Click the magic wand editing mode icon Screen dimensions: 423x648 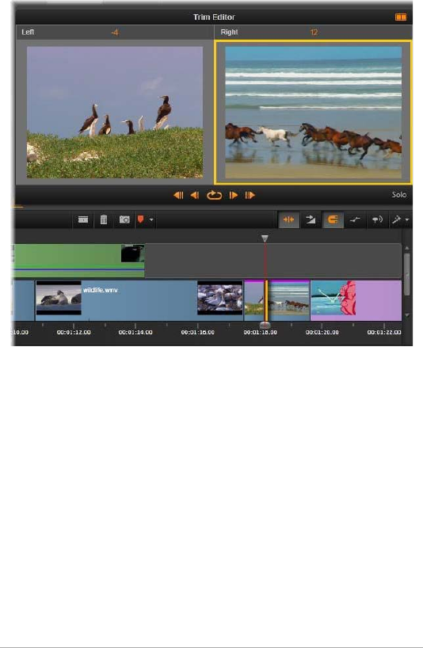(x=397, y=219)
